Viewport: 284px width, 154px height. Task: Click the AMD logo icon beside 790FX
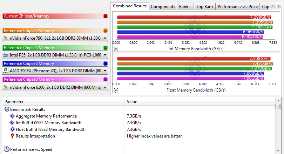[x=6, y=71]
